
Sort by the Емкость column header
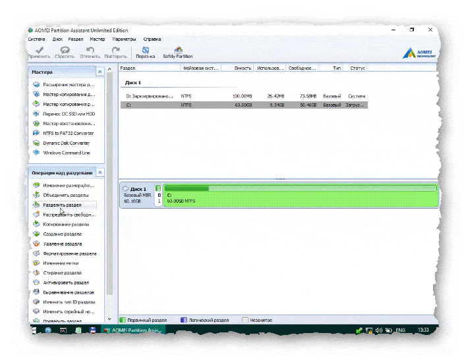[x=238, y=68]
